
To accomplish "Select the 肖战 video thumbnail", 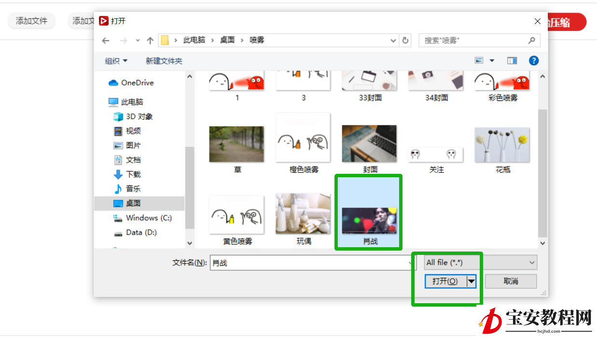I will [x=370, y=220].
